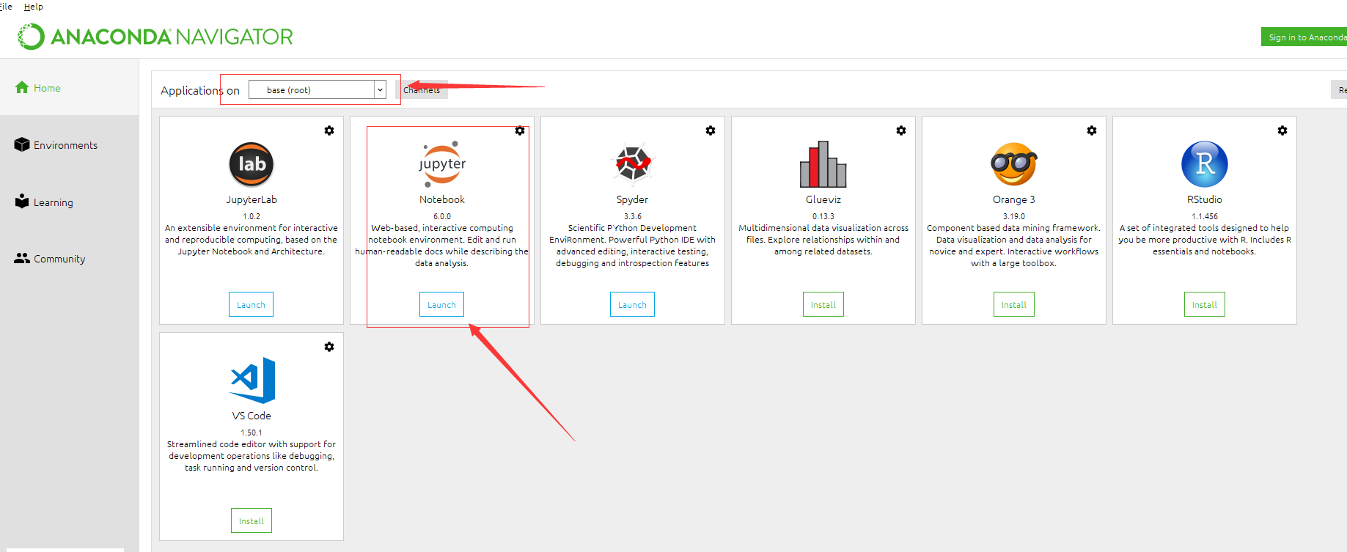Click version number 3.19.0 under Orange 3

[x=1014, y=216]
